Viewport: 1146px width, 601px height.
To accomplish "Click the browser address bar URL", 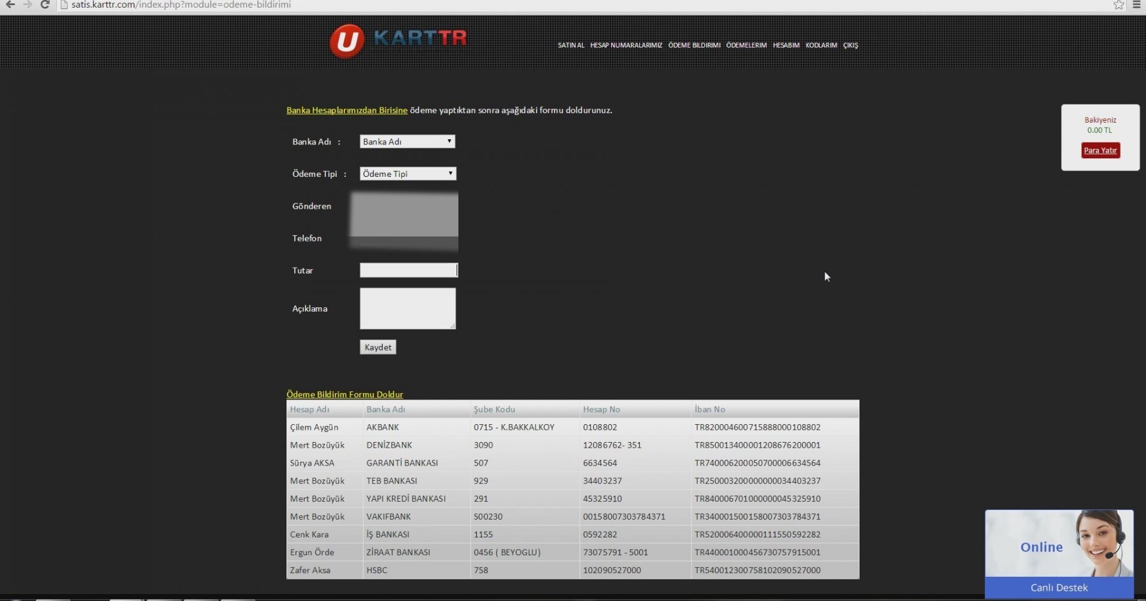I will [x=181, y=4].
